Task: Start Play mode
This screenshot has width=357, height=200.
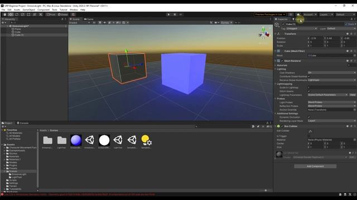Action: pyautogui.click(x=168, y=14)
